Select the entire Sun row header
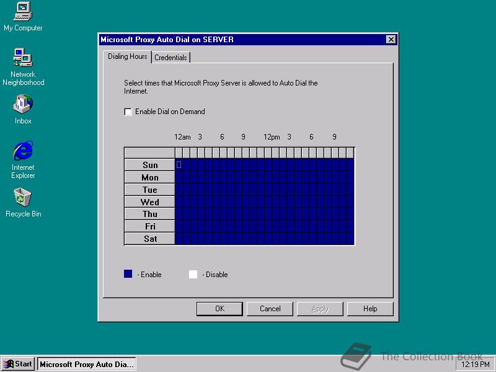 point(149,165)
